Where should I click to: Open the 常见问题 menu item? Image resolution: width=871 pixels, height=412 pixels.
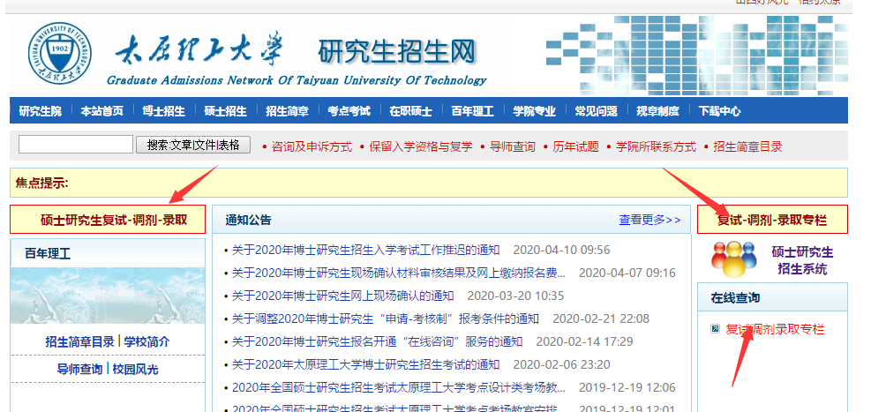596,111
